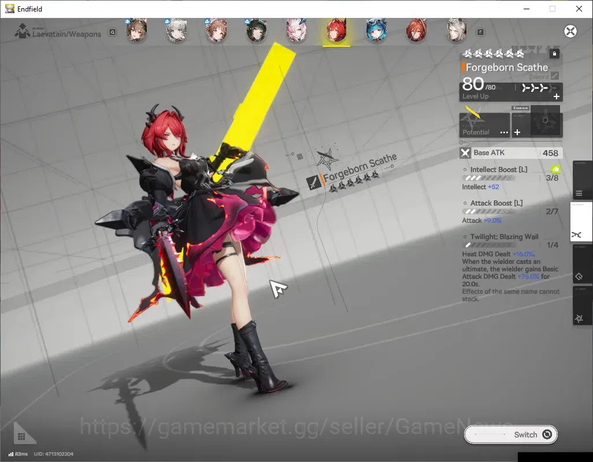The width and height of the screenshot is (593, 462).
Task: Minimize the Endfield window
Action: (x=527, y=9)
